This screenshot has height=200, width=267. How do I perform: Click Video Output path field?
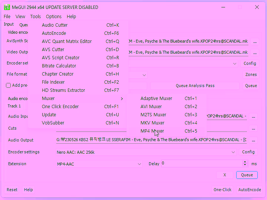click(x=188, y=52)
